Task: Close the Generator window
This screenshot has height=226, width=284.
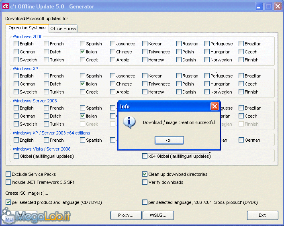Action: [278, 6]
